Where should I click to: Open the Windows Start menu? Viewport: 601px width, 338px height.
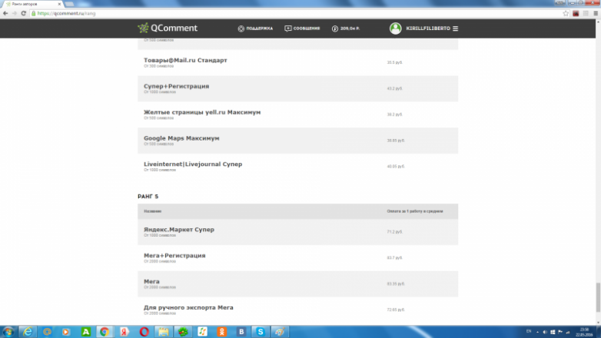(x=8, y=332)
